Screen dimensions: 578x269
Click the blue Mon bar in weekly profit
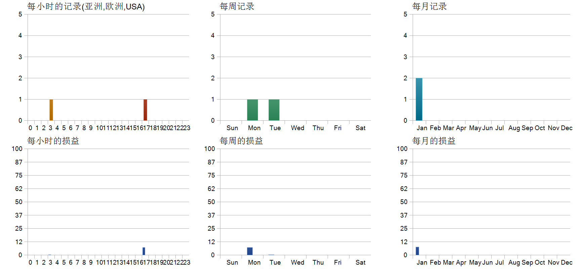[250, 251]
